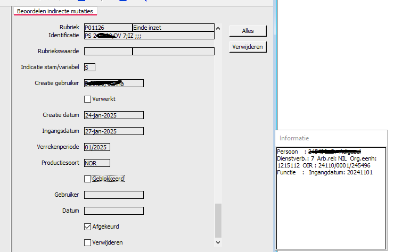
Task: Click the Informatie panel title
Action: coord(294,138)
